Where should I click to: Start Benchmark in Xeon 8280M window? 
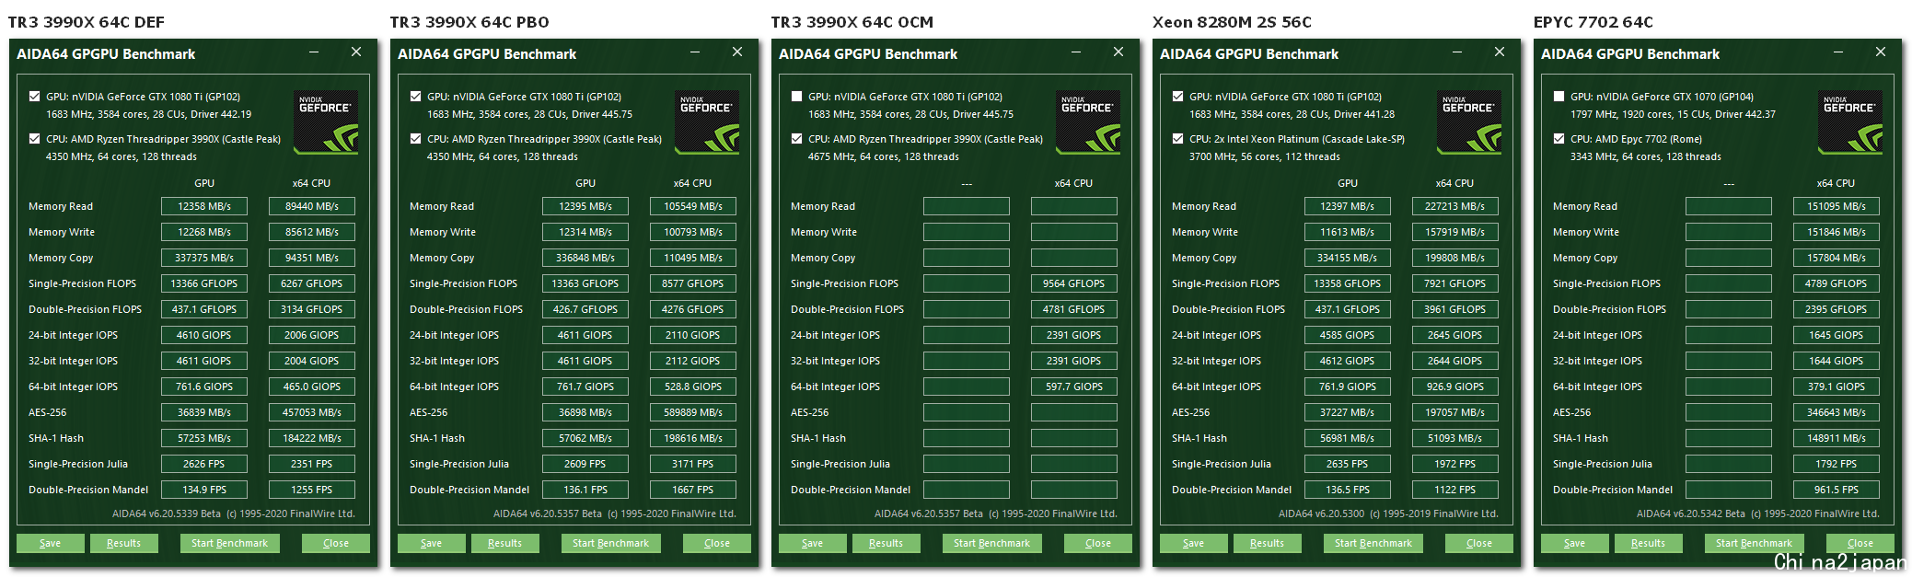pyautogui.click(x=1373, y=543)
